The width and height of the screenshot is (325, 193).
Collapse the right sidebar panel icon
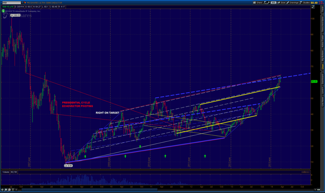pyautogui.click(x=313, y=7)
